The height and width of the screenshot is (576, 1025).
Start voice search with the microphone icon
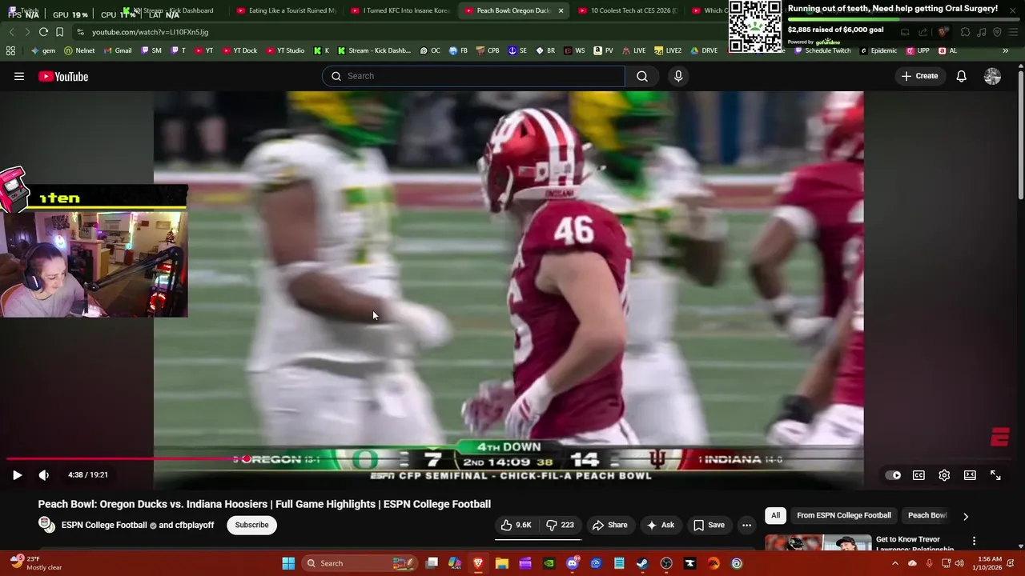click(x=678, y=76)
